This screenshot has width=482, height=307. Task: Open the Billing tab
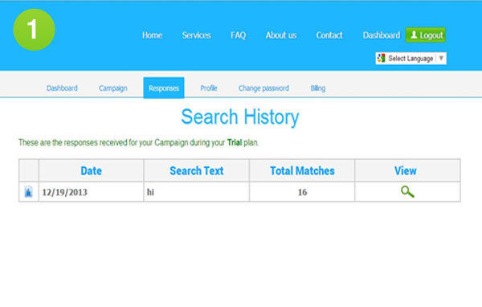[x=318, y=88]
